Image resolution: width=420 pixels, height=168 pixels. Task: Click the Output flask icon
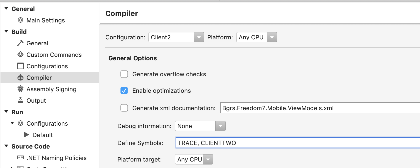(x=20, y=100)
